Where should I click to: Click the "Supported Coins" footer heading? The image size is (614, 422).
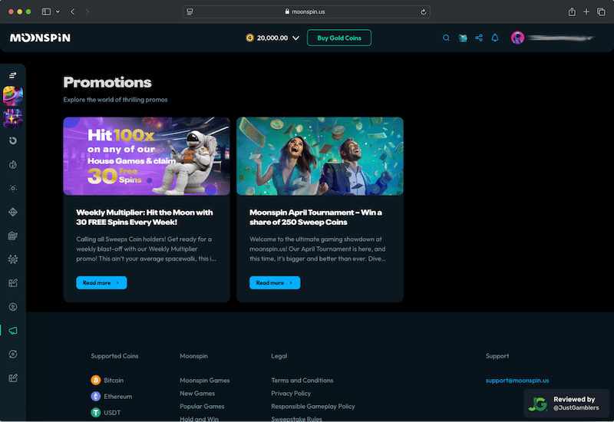[x=114, y=356]
